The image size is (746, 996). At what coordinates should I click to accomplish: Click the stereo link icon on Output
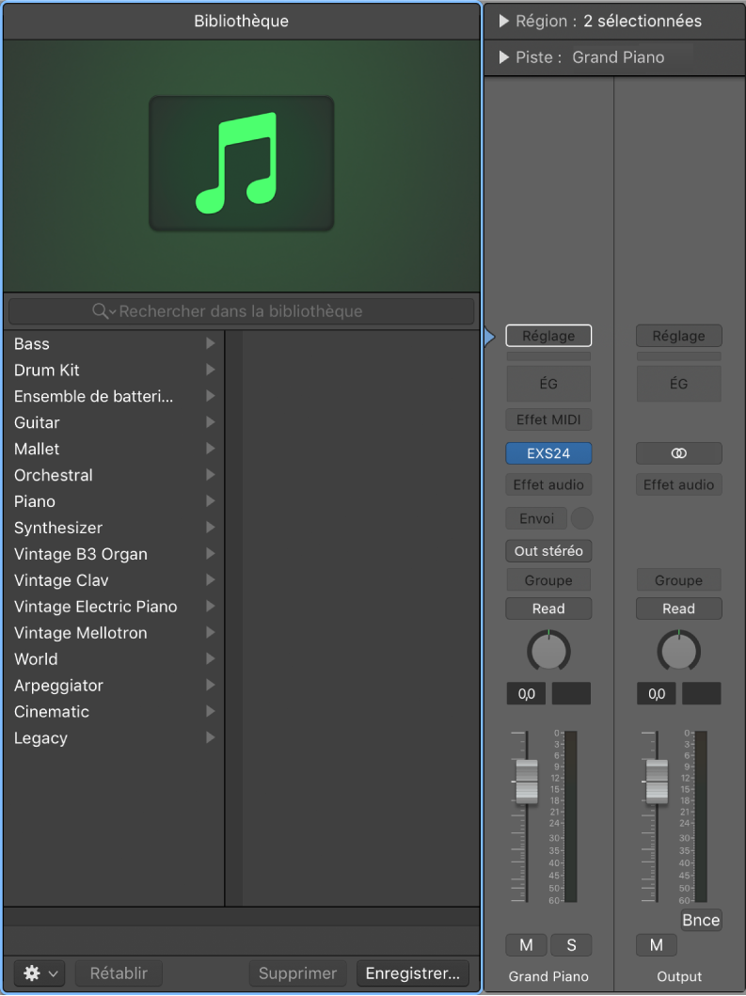[x=678, y=453]
